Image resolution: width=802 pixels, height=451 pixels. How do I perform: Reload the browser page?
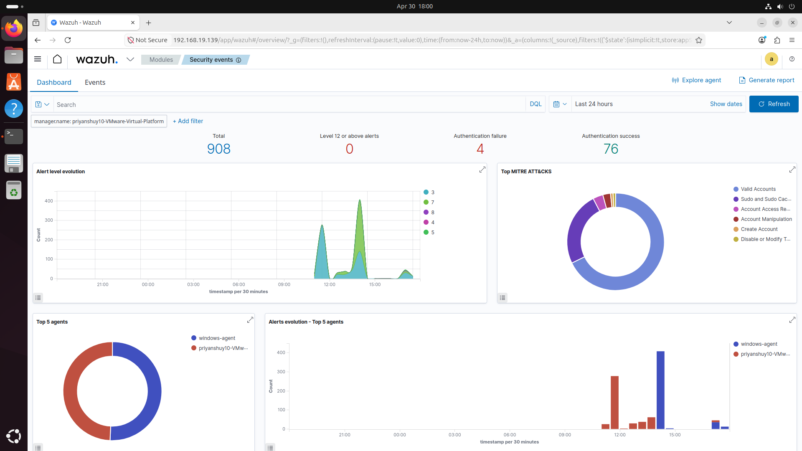click(68, 40)
